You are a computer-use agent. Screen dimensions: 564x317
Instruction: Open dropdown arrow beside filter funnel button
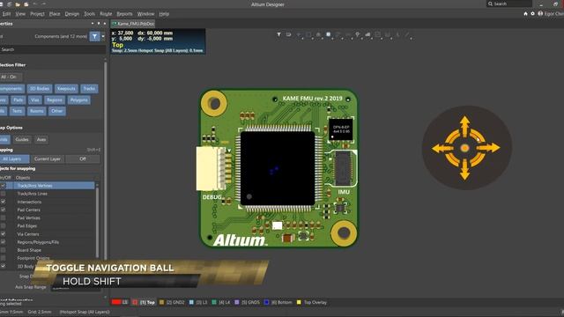(x=103, y=36)
